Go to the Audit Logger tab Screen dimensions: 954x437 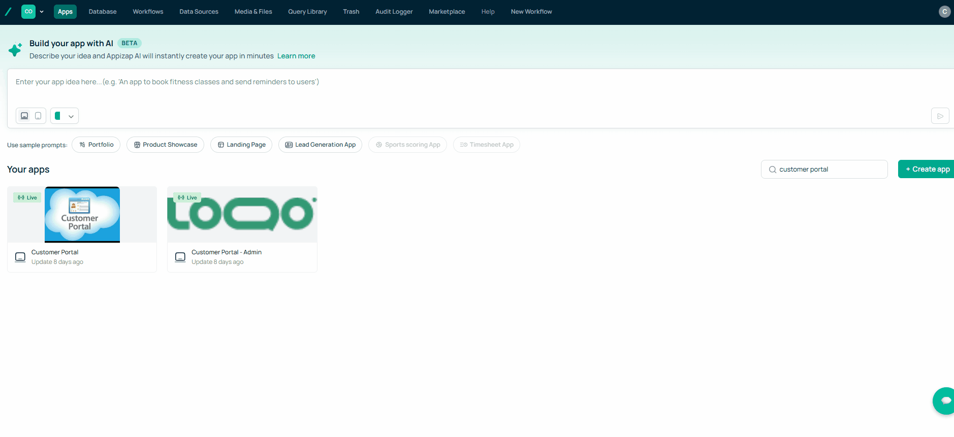pos(394,12)
